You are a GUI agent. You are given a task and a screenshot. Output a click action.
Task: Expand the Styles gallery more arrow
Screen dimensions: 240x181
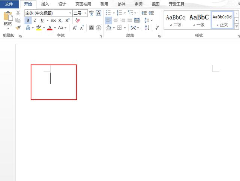pyautogui.click(x=237, y=27)
